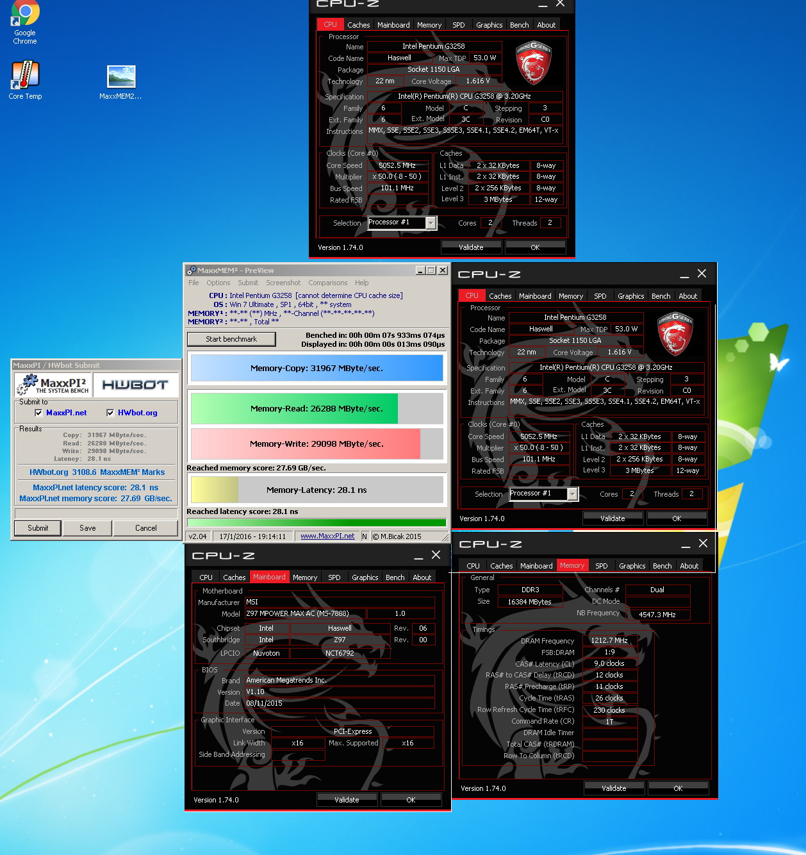Select SPD tab in topmost CPU-Z window
The height and width of the screenshot is (855, 806).
coord(459,25)
